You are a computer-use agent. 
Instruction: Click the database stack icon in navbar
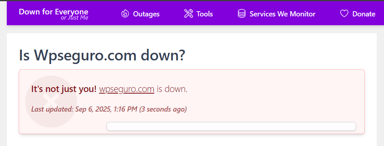241,14
